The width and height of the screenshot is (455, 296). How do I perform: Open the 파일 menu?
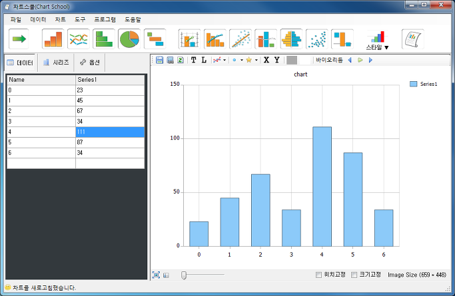point(16,19)
